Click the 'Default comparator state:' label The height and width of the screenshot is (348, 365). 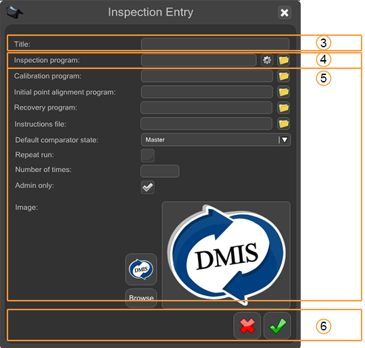57,140
